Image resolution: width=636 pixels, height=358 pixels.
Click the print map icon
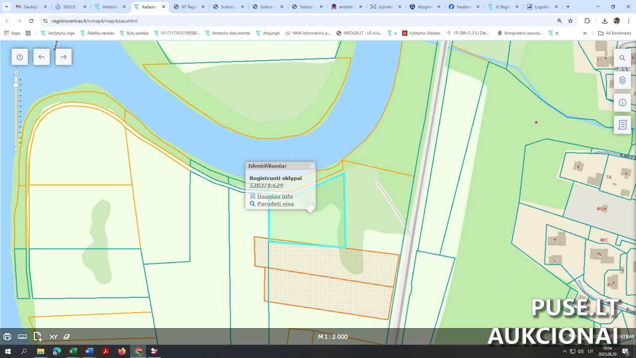(7, 337)
